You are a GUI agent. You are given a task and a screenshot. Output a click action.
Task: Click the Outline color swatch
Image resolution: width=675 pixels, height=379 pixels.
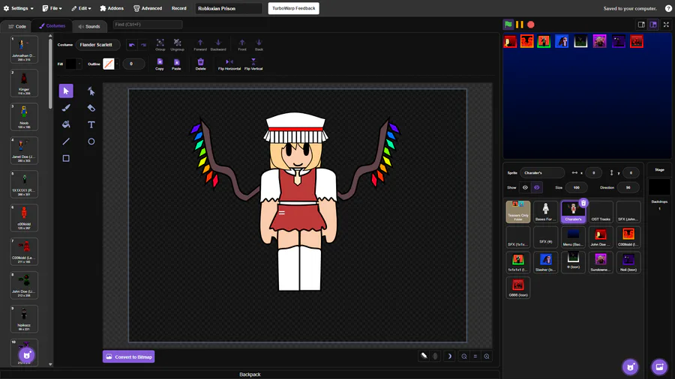tap(109, 64)
